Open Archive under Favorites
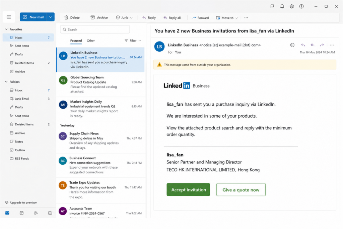The width and height of the screenshot is (343, 229). point(28,72)
